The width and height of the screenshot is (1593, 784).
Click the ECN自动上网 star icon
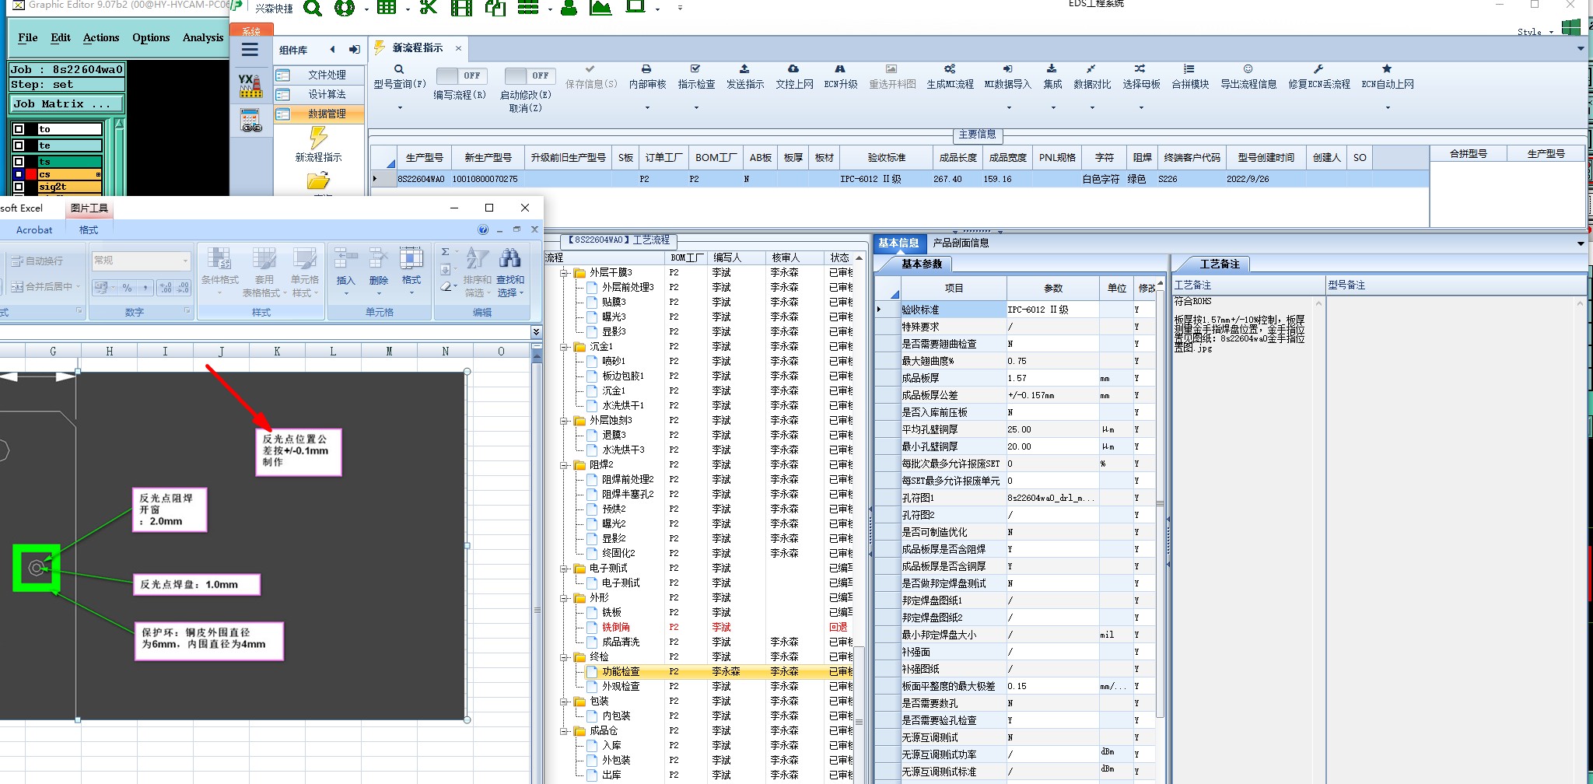point(1387,69)
